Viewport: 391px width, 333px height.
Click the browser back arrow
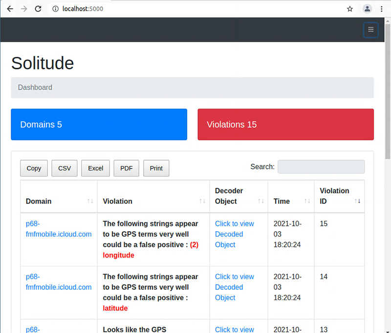(x=10, y=9)
